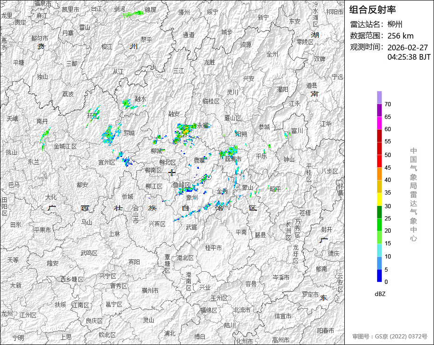
Task: Click the 平果市 map label
Action: tap(42, 230)
